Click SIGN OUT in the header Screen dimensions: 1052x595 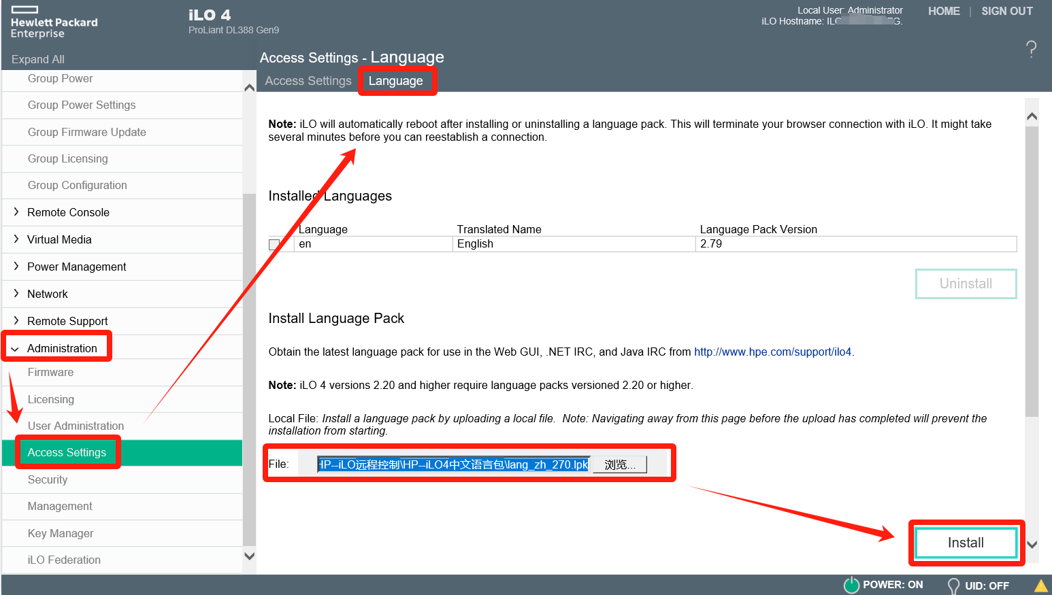(1006, 12)
